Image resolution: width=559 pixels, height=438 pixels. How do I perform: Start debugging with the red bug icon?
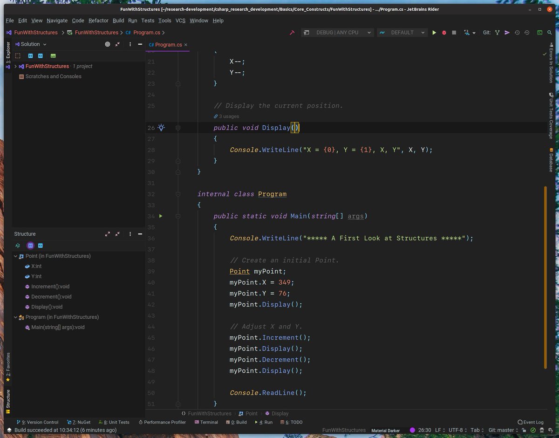(x=444, y=33)
